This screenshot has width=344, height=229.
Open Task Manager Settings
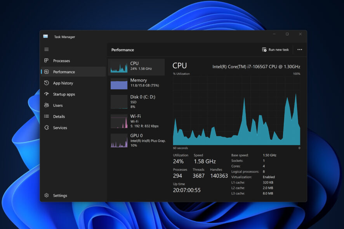[x=73, y=196]
